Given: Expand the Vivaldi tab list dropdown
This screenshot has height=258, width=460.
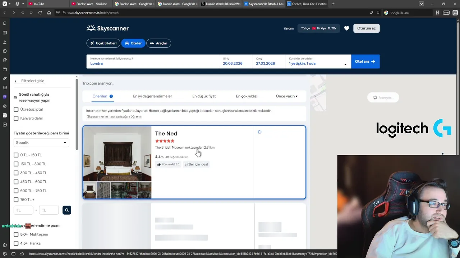Looking at the screenshot, I should [421, 4].
